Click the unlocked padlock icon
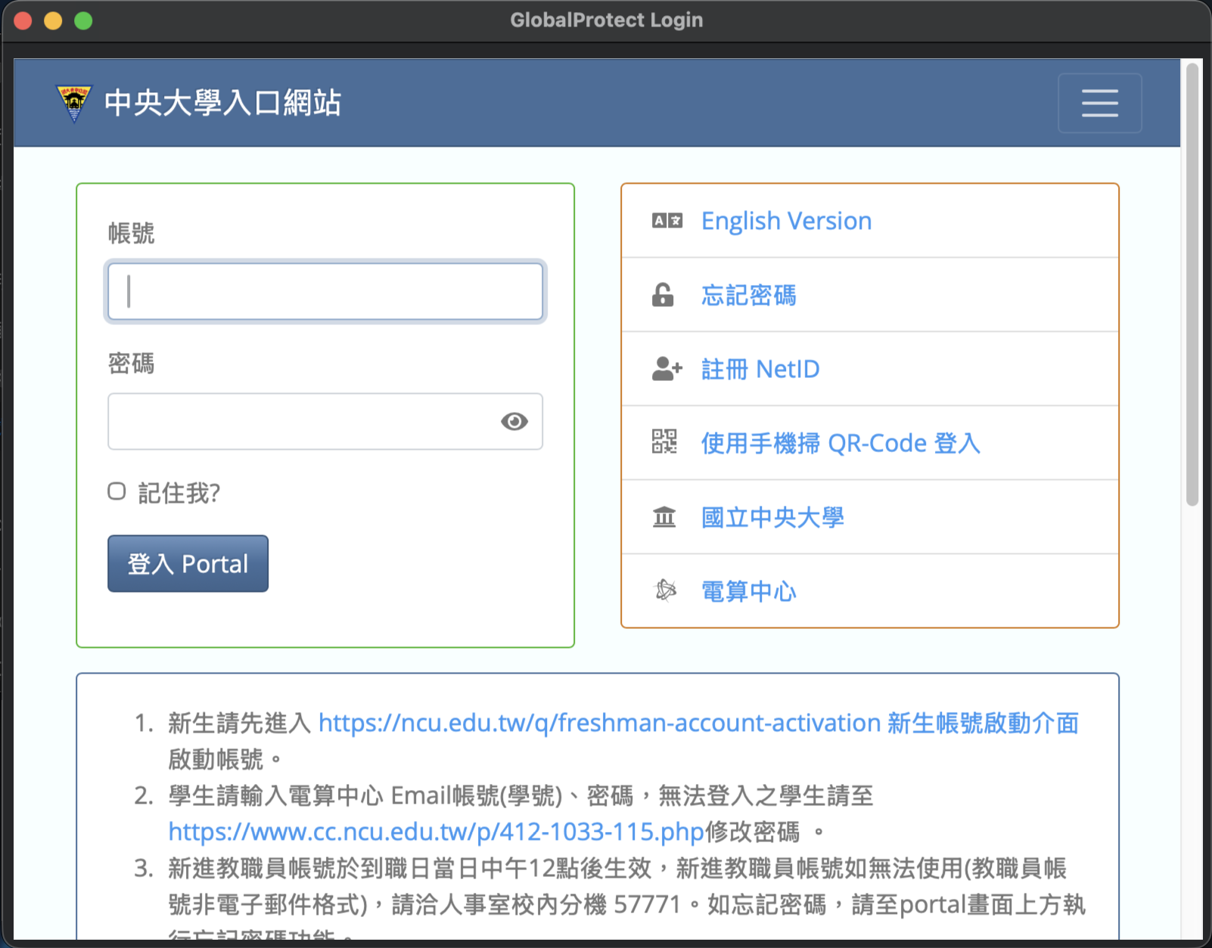The image size is (1212, 948). point(663,295)
